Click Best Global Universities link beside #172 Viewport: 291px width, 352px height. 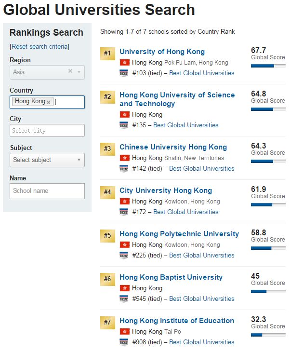(185, 212)
